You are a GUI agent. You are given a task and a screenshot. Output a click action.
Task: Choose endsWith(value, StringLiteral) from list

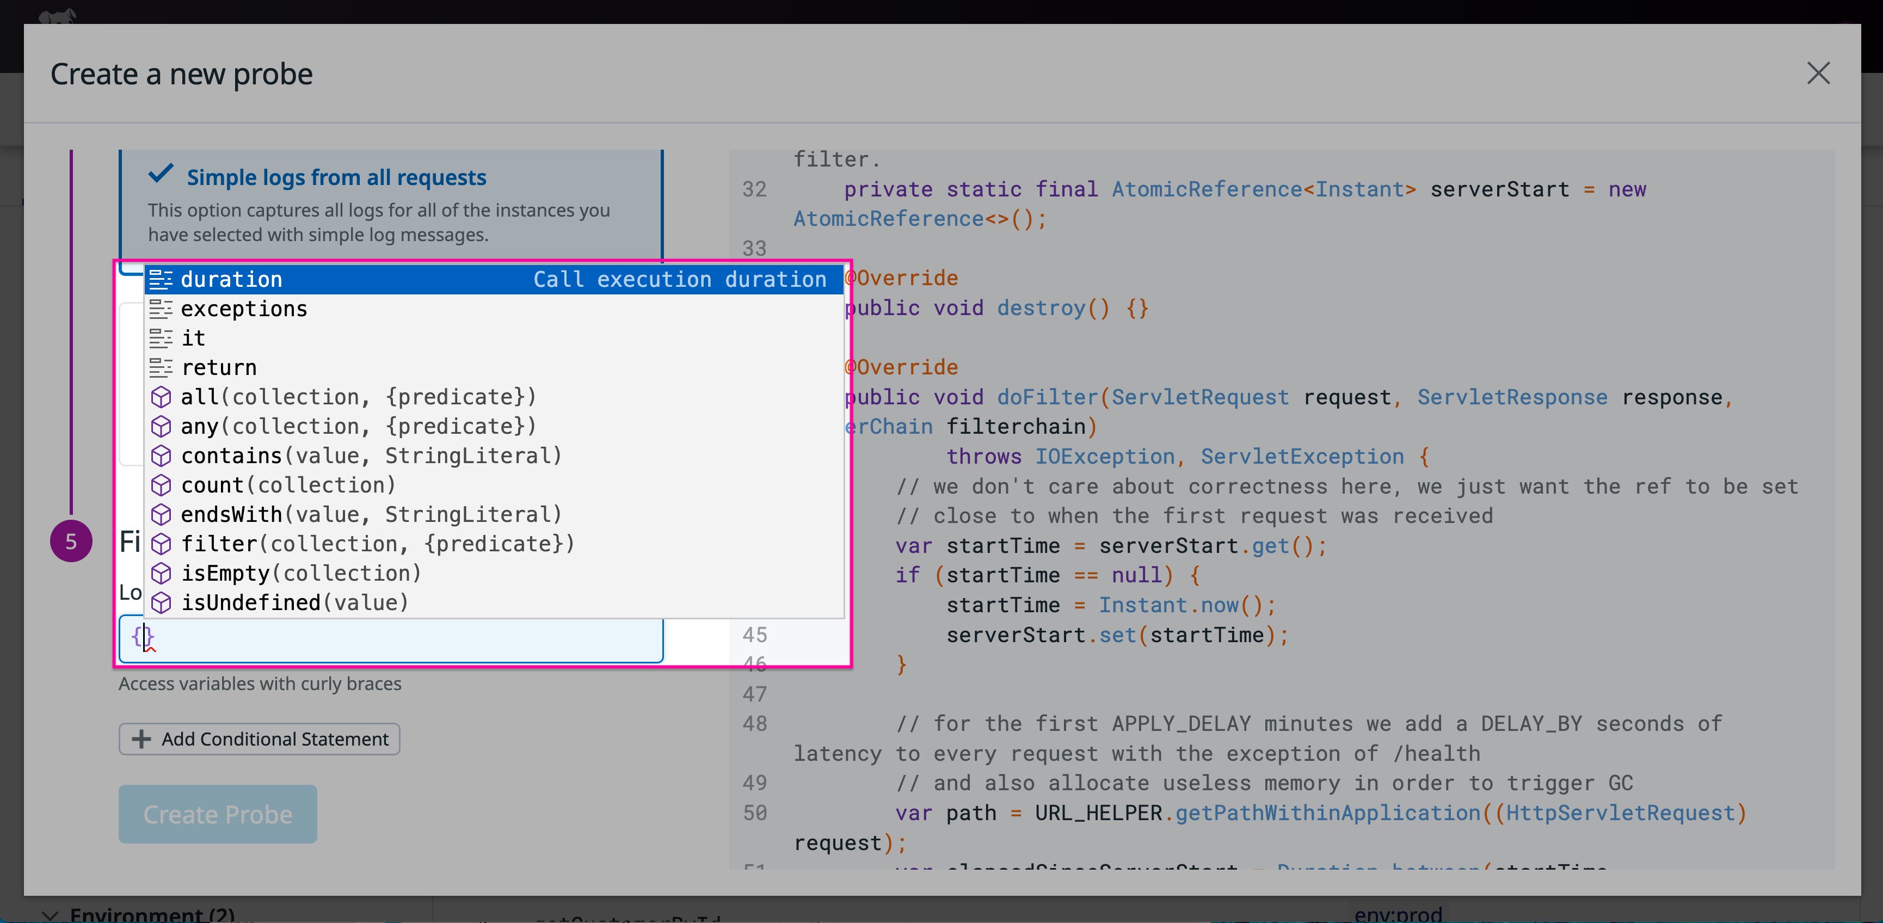pyautogui.click(x=371, y=514)
